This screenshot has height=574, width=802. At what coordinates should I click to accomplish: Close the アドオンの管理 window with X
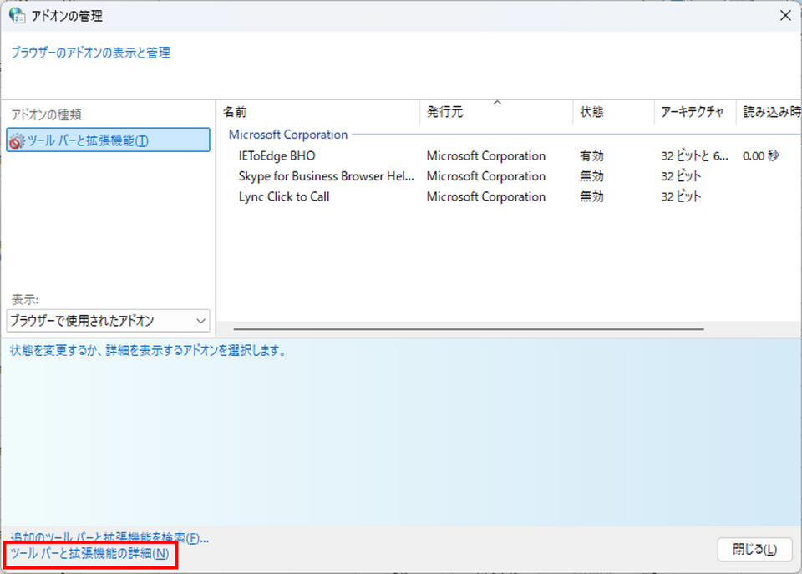tap(785, 16)
